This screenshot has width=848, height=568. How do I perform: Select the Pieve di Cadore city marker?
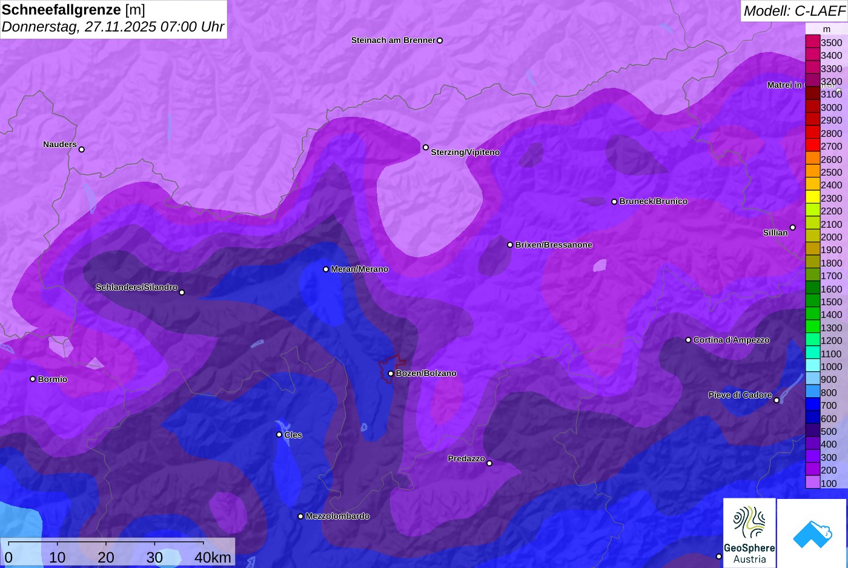pyautogui.click(x=777, y=400)
